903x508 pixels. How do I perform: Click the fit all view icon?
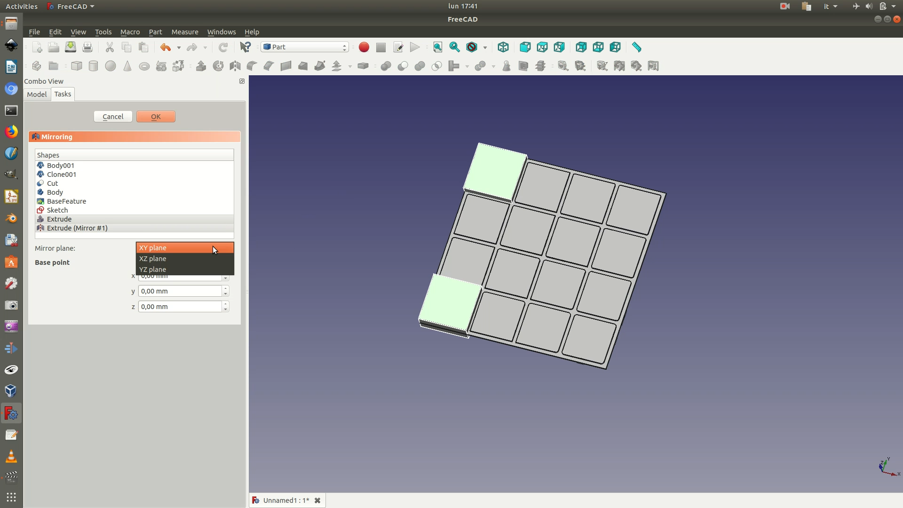click(438, 47)
